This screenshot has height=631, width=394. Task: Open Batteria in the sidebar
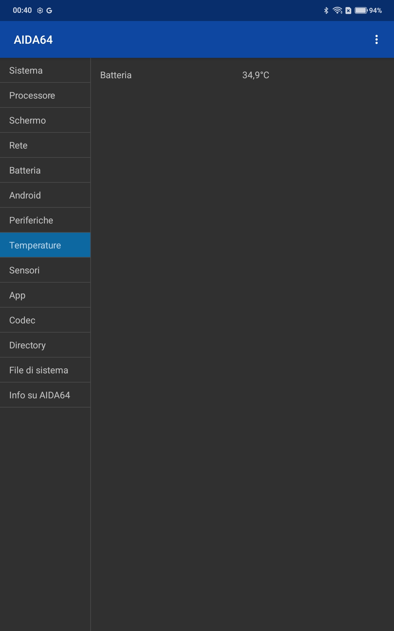point(45,170)
